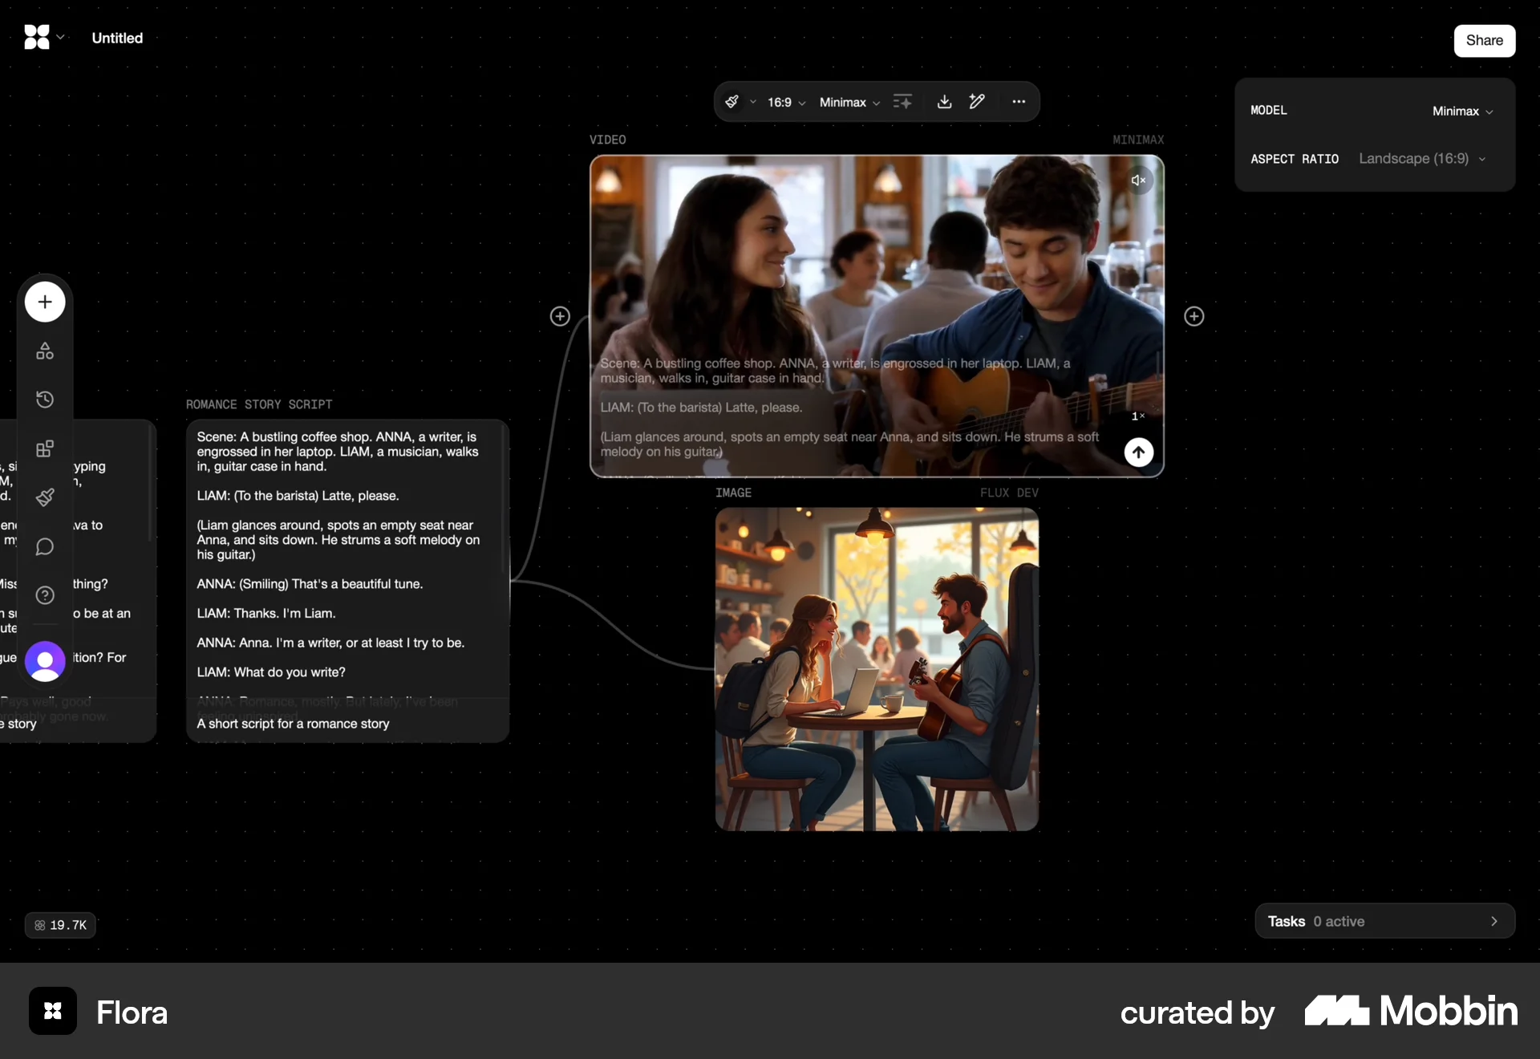Select the paintbrush icon in left sidebar
The height and width of the screenshot is (1059, 1540).
[45, 497]
